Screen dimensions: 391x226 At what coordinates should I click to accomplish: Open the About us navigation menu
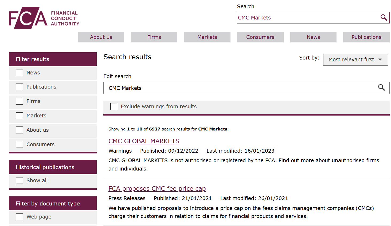click(x=101, y=37)
